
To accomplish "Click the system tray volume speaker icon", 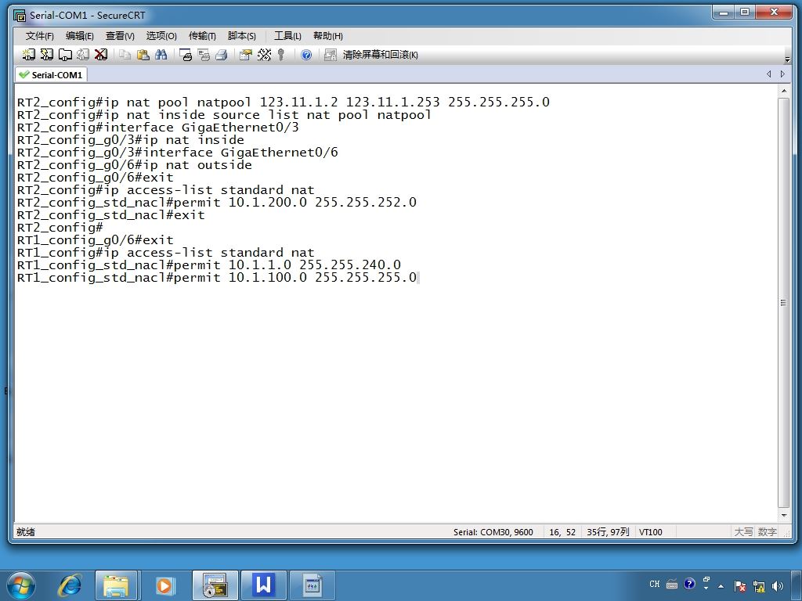I will coord(778,585).
